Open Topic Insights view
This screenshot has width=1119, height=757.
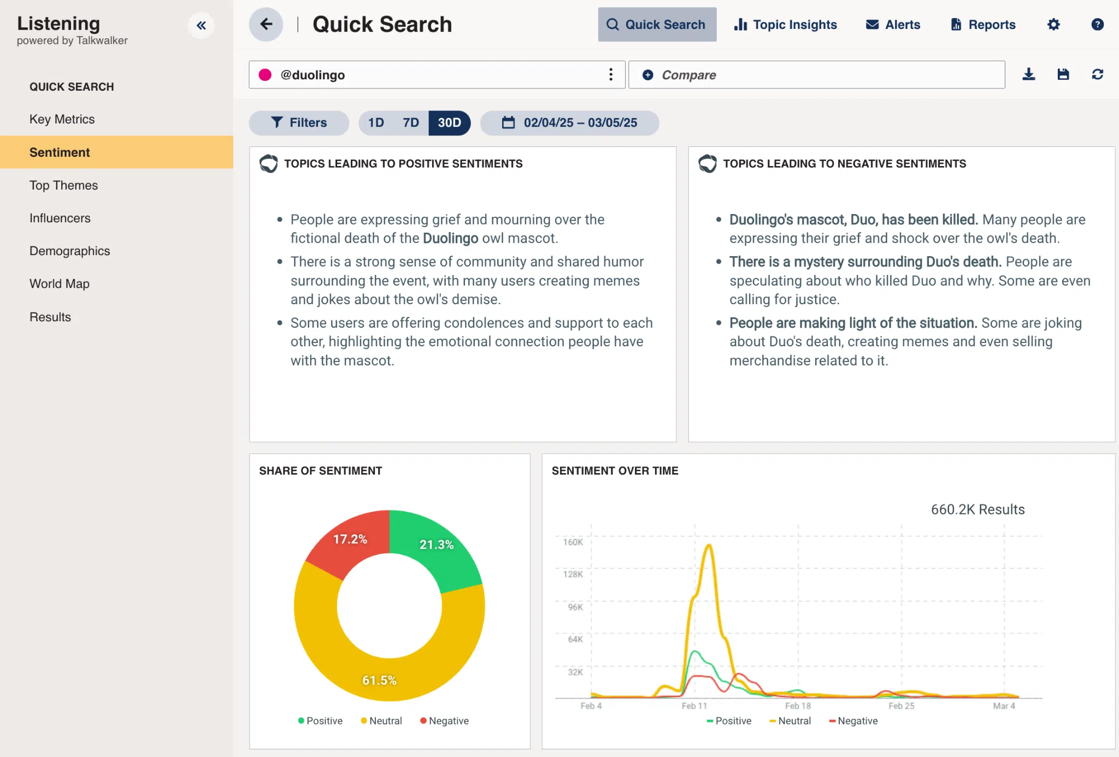(785, 25)
